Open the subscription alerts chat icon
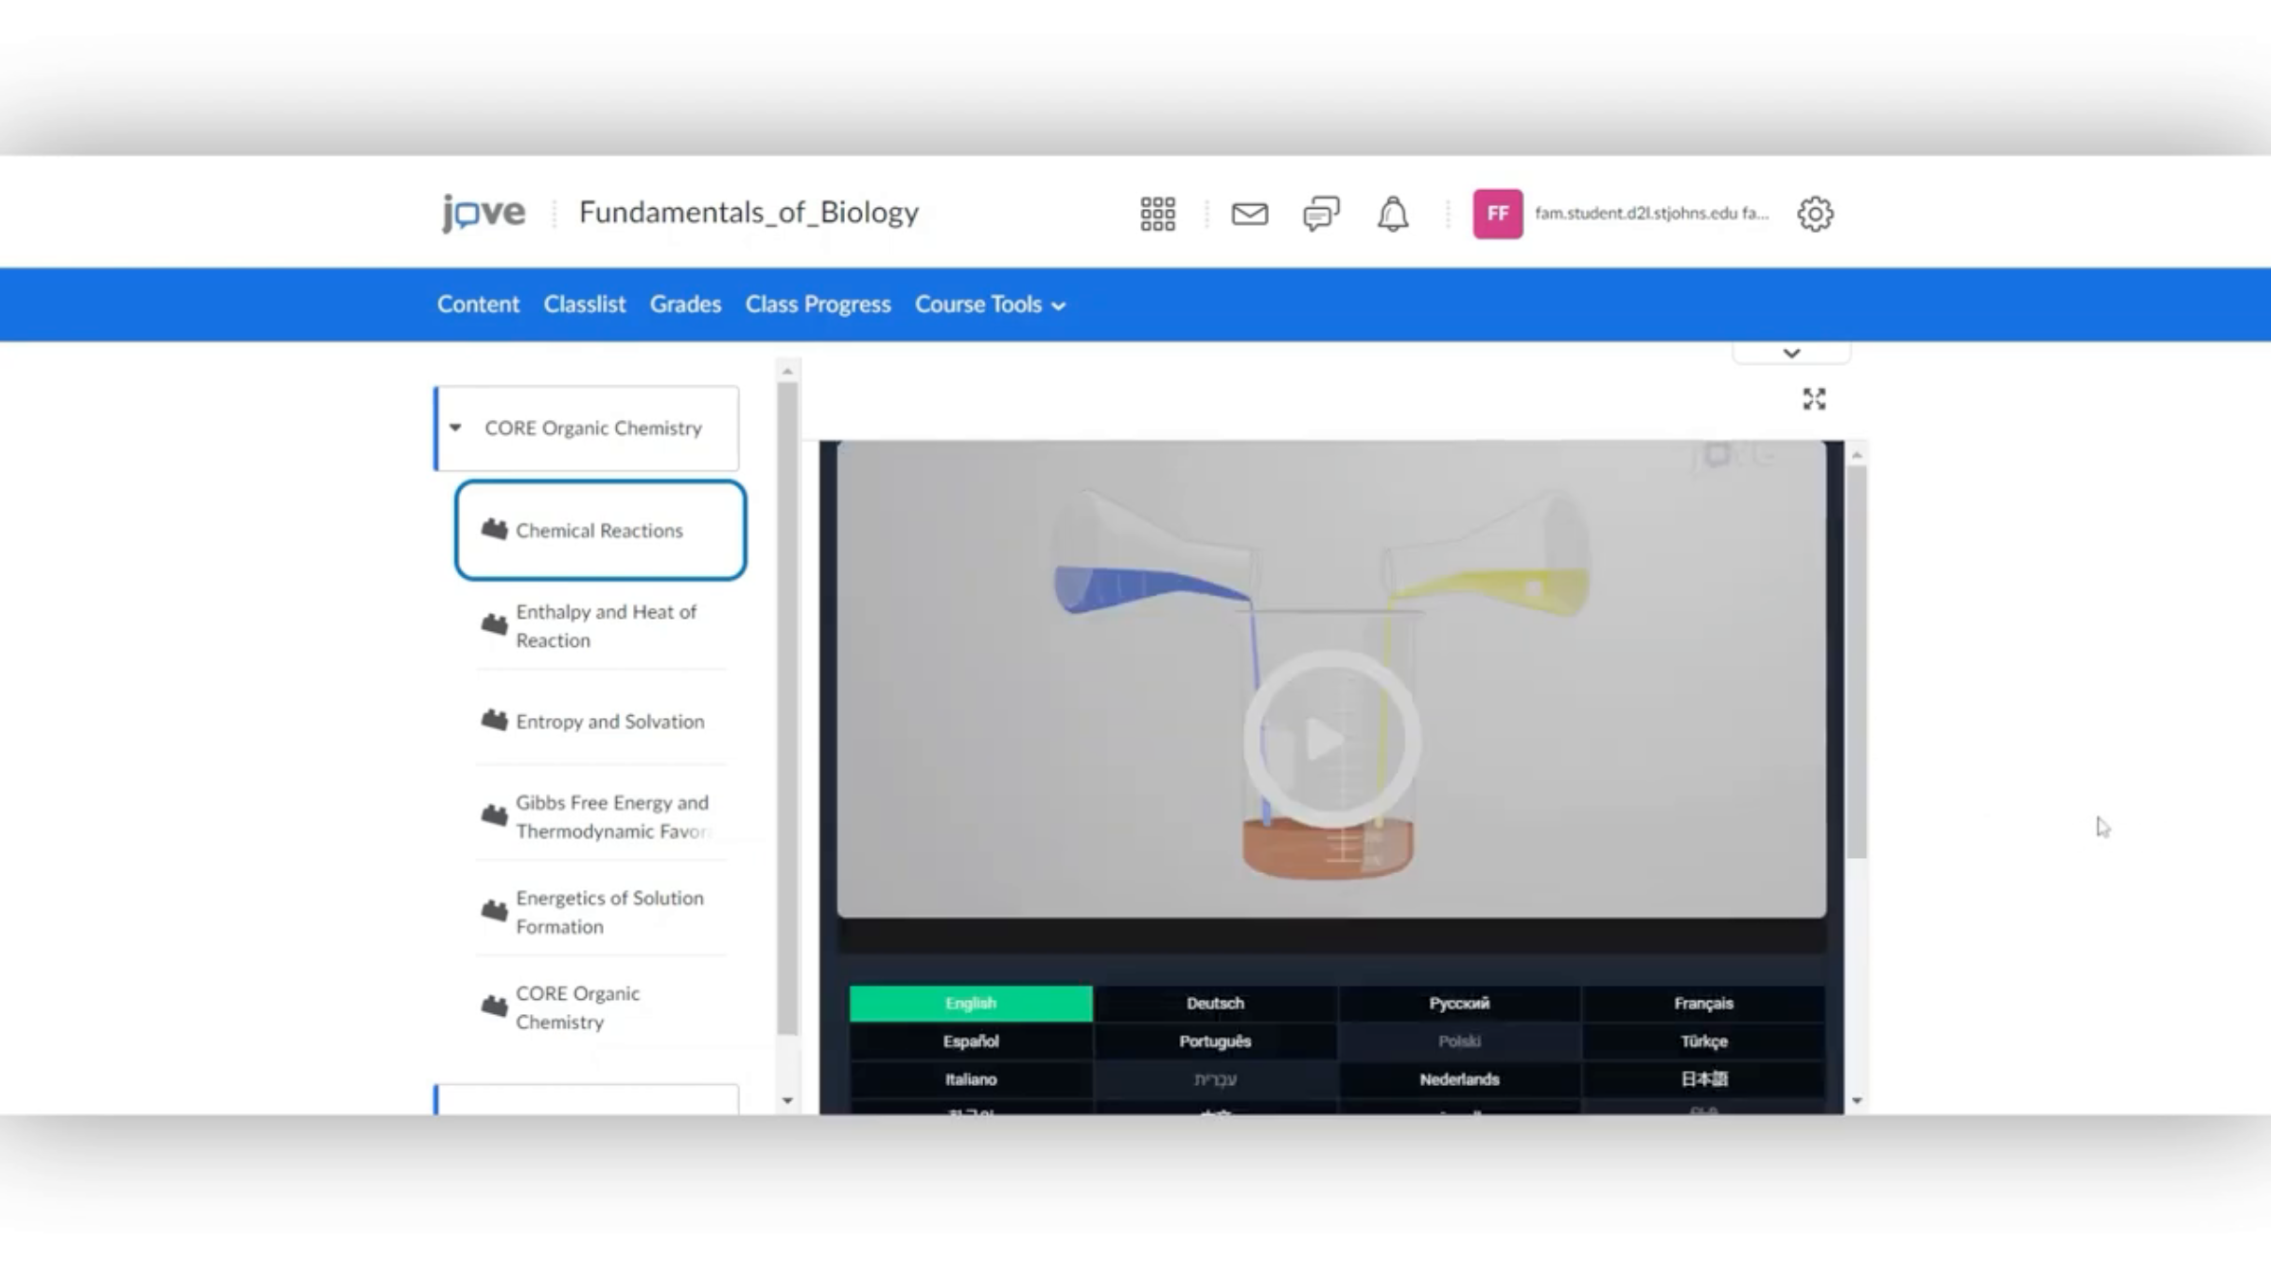2271x1277 pixels. click(x=1321, y=214)
